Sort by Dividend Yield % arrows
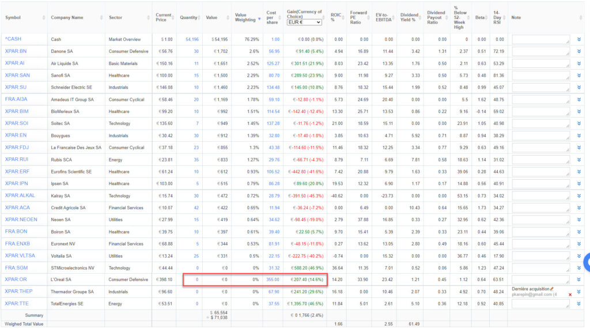This screenshot has height=329, width=590. [420, 18]
